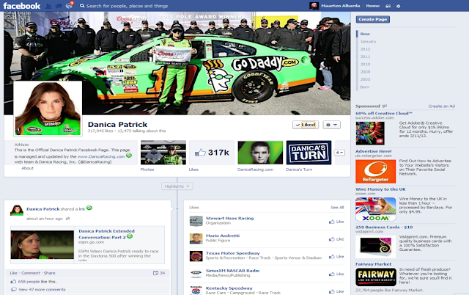Jump to 2012 in the timeline navigator

(365, 49)
